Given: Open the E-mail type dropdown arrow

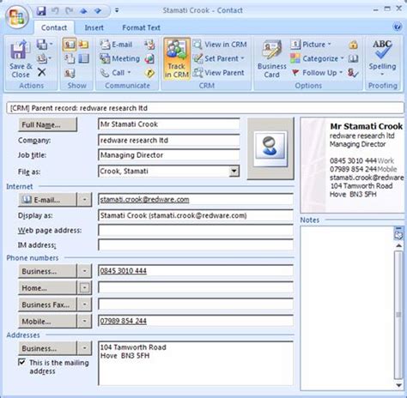Looking at the screenshot, I should [85, 200].
